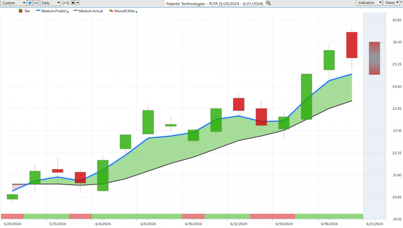This screenshot has height=228, width=403.
Task: Click the Bar legend icon
Action: 20,11
